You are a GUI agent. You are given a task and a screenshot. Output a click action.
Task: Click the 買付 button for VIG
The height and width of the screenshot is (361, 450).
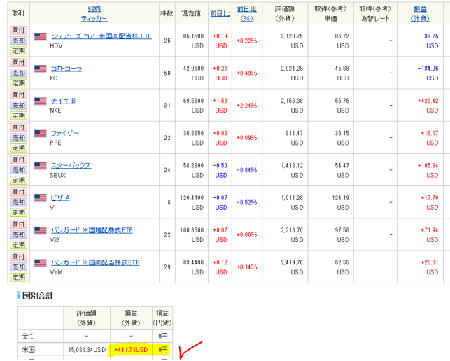point(19,225)
